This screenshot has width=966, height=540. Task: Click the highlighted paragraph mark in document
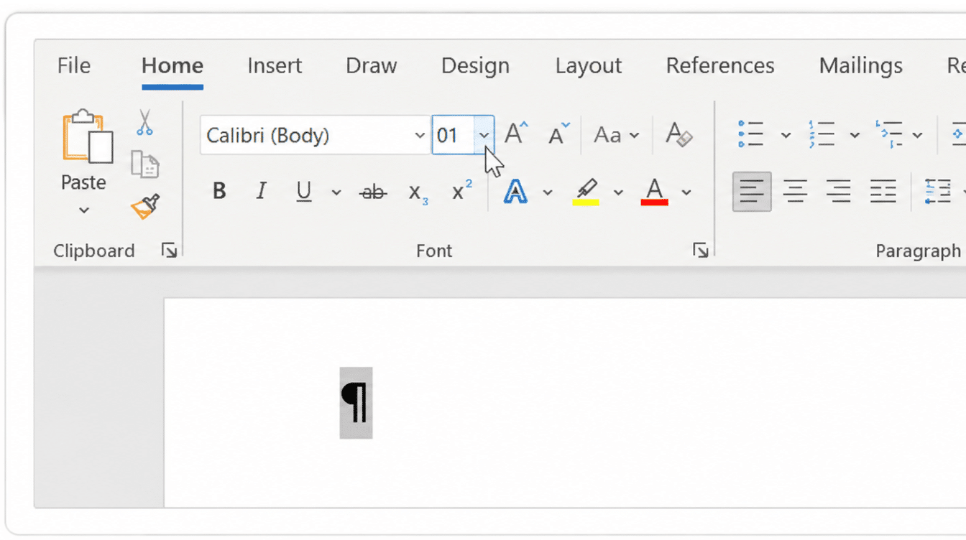tap(356, 403)
